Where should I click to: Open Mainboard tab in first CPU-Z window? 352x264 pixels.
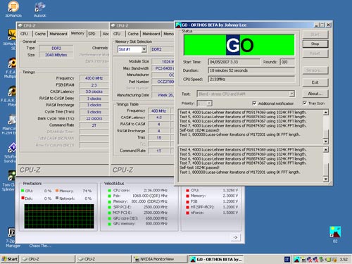[58, 34]
